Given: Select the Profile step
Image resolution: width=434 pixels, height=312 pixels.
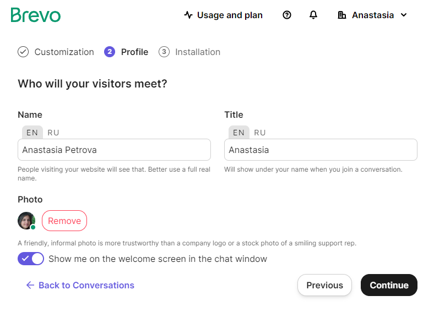Looking at the screenshot, I should (x=126, y=52).
